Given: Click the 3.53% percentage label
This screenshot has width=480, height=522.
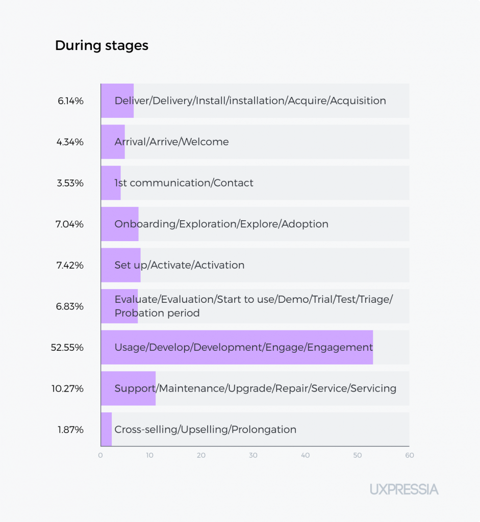Looking at the screenshot, I should tap(70, 183).
